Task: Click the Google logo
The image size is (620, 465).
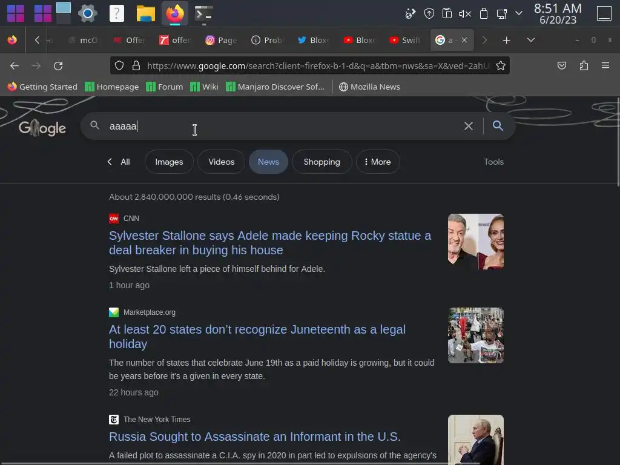Action: click(42, 128)
